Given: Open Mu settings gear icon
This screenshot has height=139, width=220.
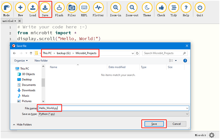Looking at the screenshot, I should (x=211, y=135).
